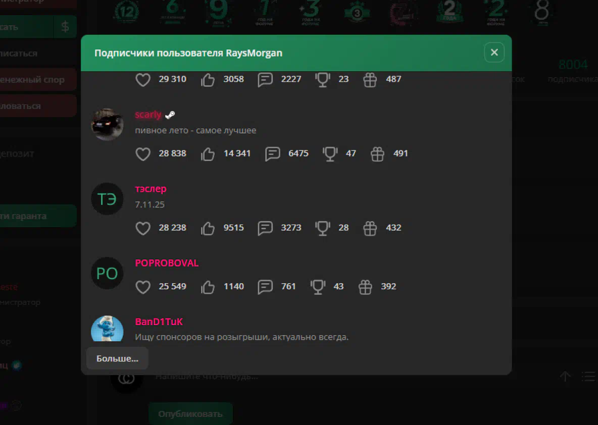Click the trophy icon in POPROBOVAL's row

click(x=318, y=287)
